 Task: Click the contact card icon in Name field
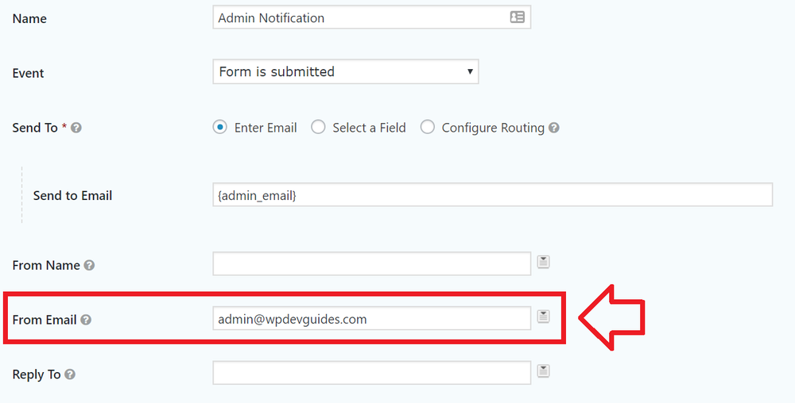point(517,17)
